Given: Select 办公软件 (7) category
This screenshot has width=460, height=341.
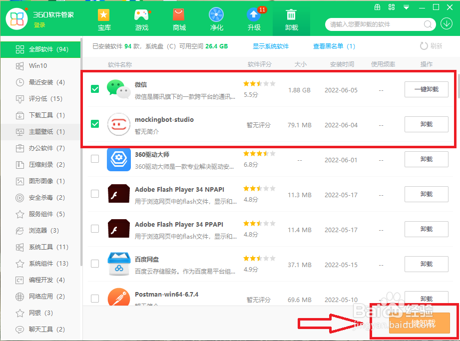Looking at the screenshot, I should (40, 148).
